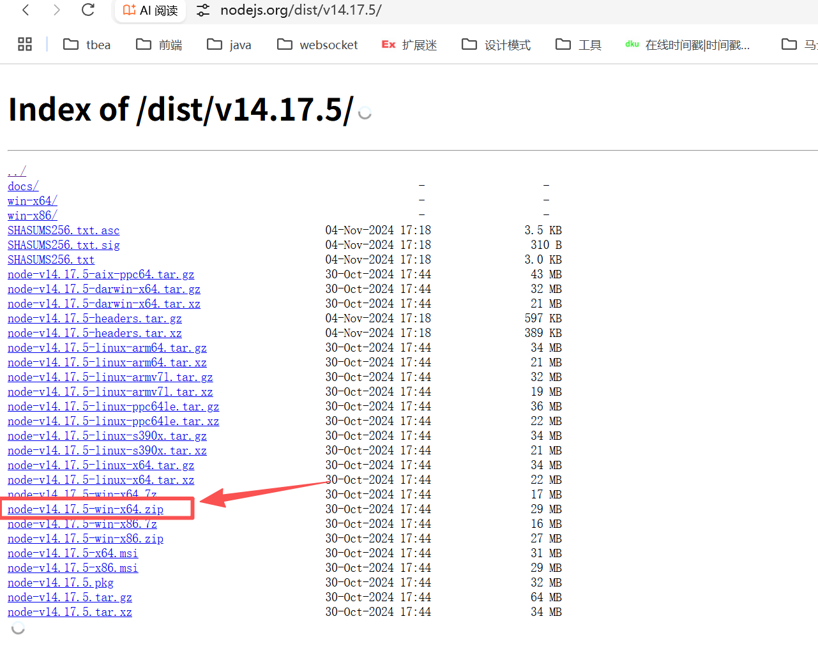Select the '597 KB' headers.tar.gz size
The width and height of the screenshot is (818, 651).
[543, 318]
